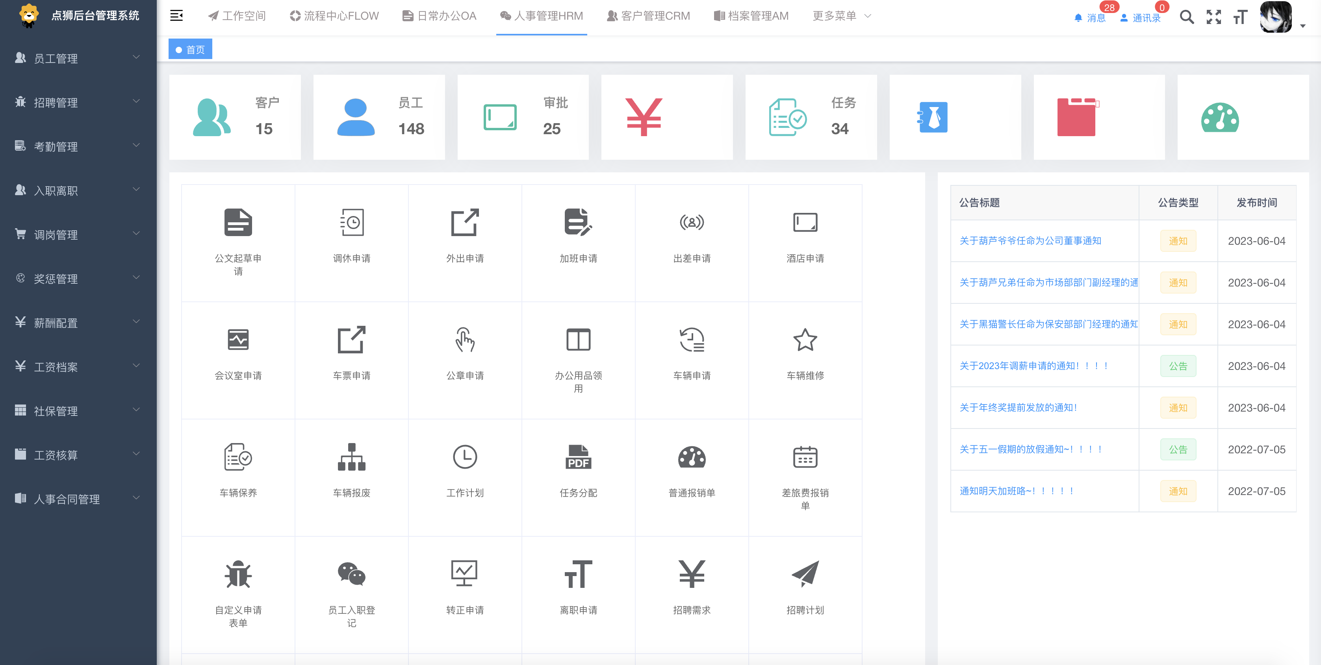
Task: Open the 车票申请 icon
Action: point(352,340)
